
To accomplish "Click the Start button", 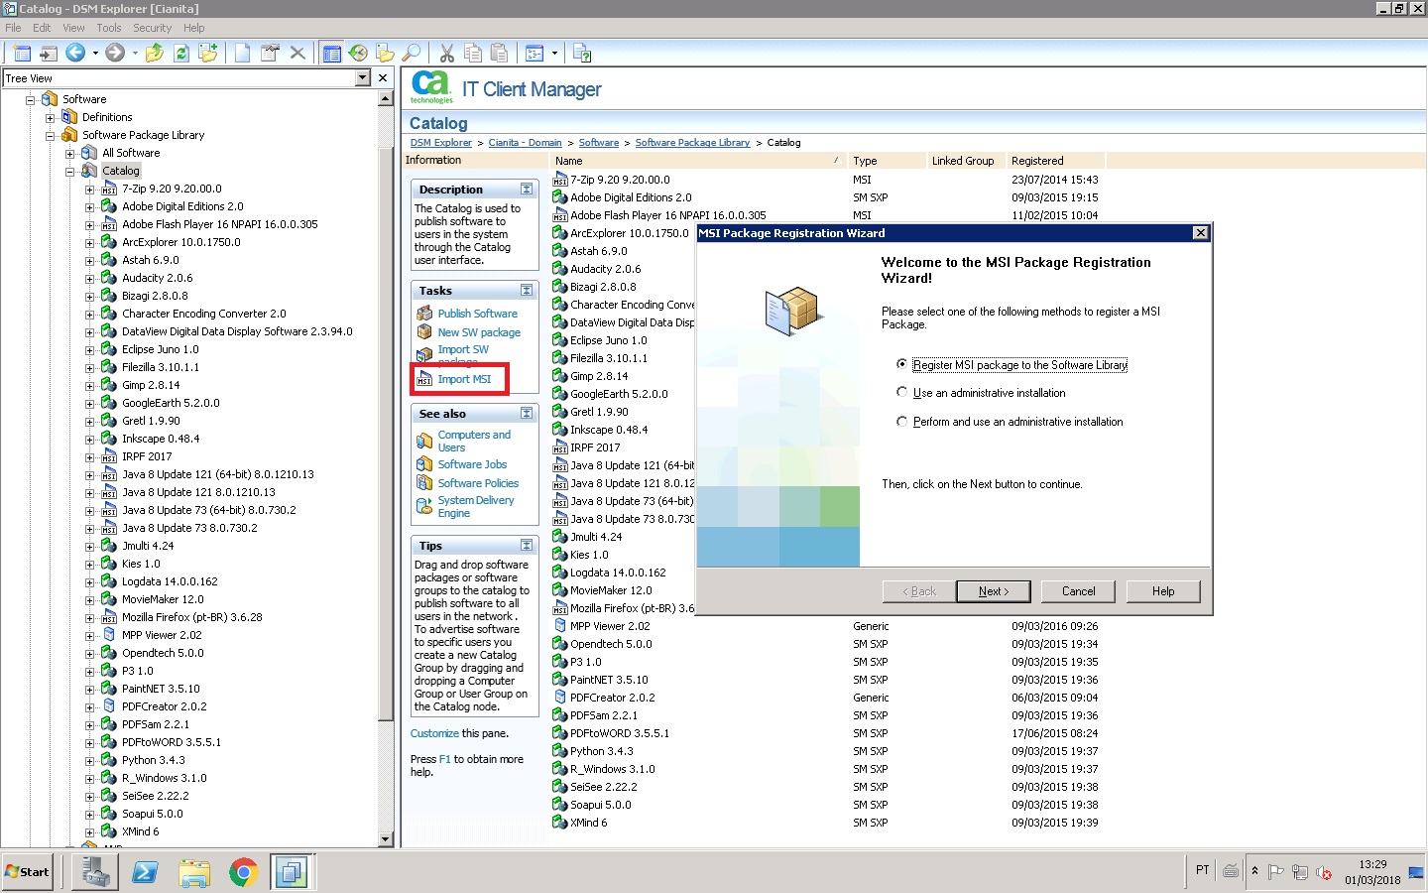I will coord(28,872).
